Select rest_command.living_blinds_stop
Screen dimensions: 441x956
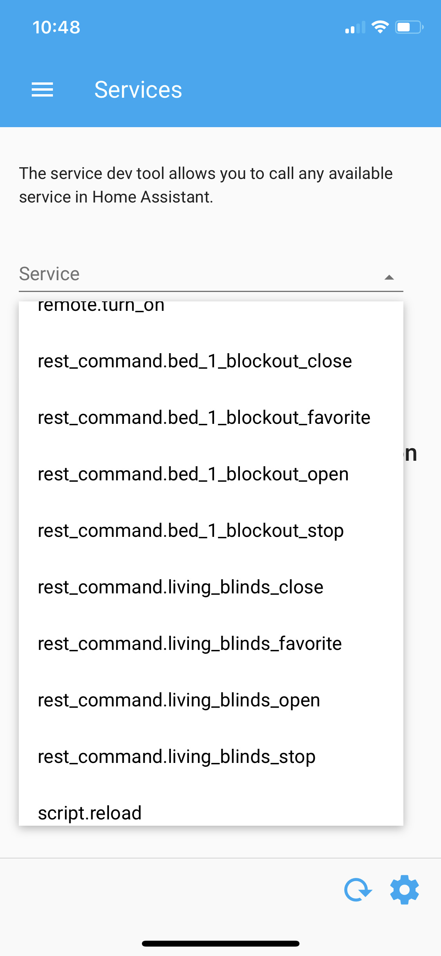click(211, 757)
